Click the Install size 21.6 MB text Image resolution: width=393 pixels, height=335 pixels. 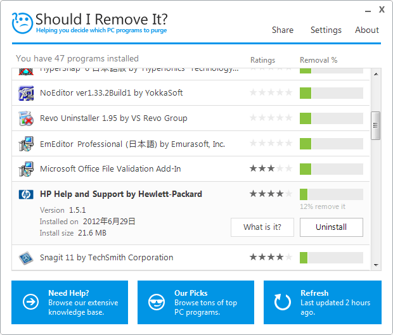(73, 233)
